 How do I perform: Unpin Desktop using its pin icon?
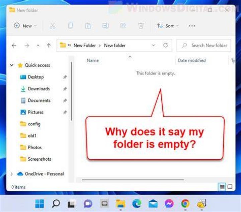tap(65, 77)
